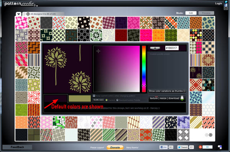
Task: Go to next page using bottom arrow
Action: click(x=210, y=135)
